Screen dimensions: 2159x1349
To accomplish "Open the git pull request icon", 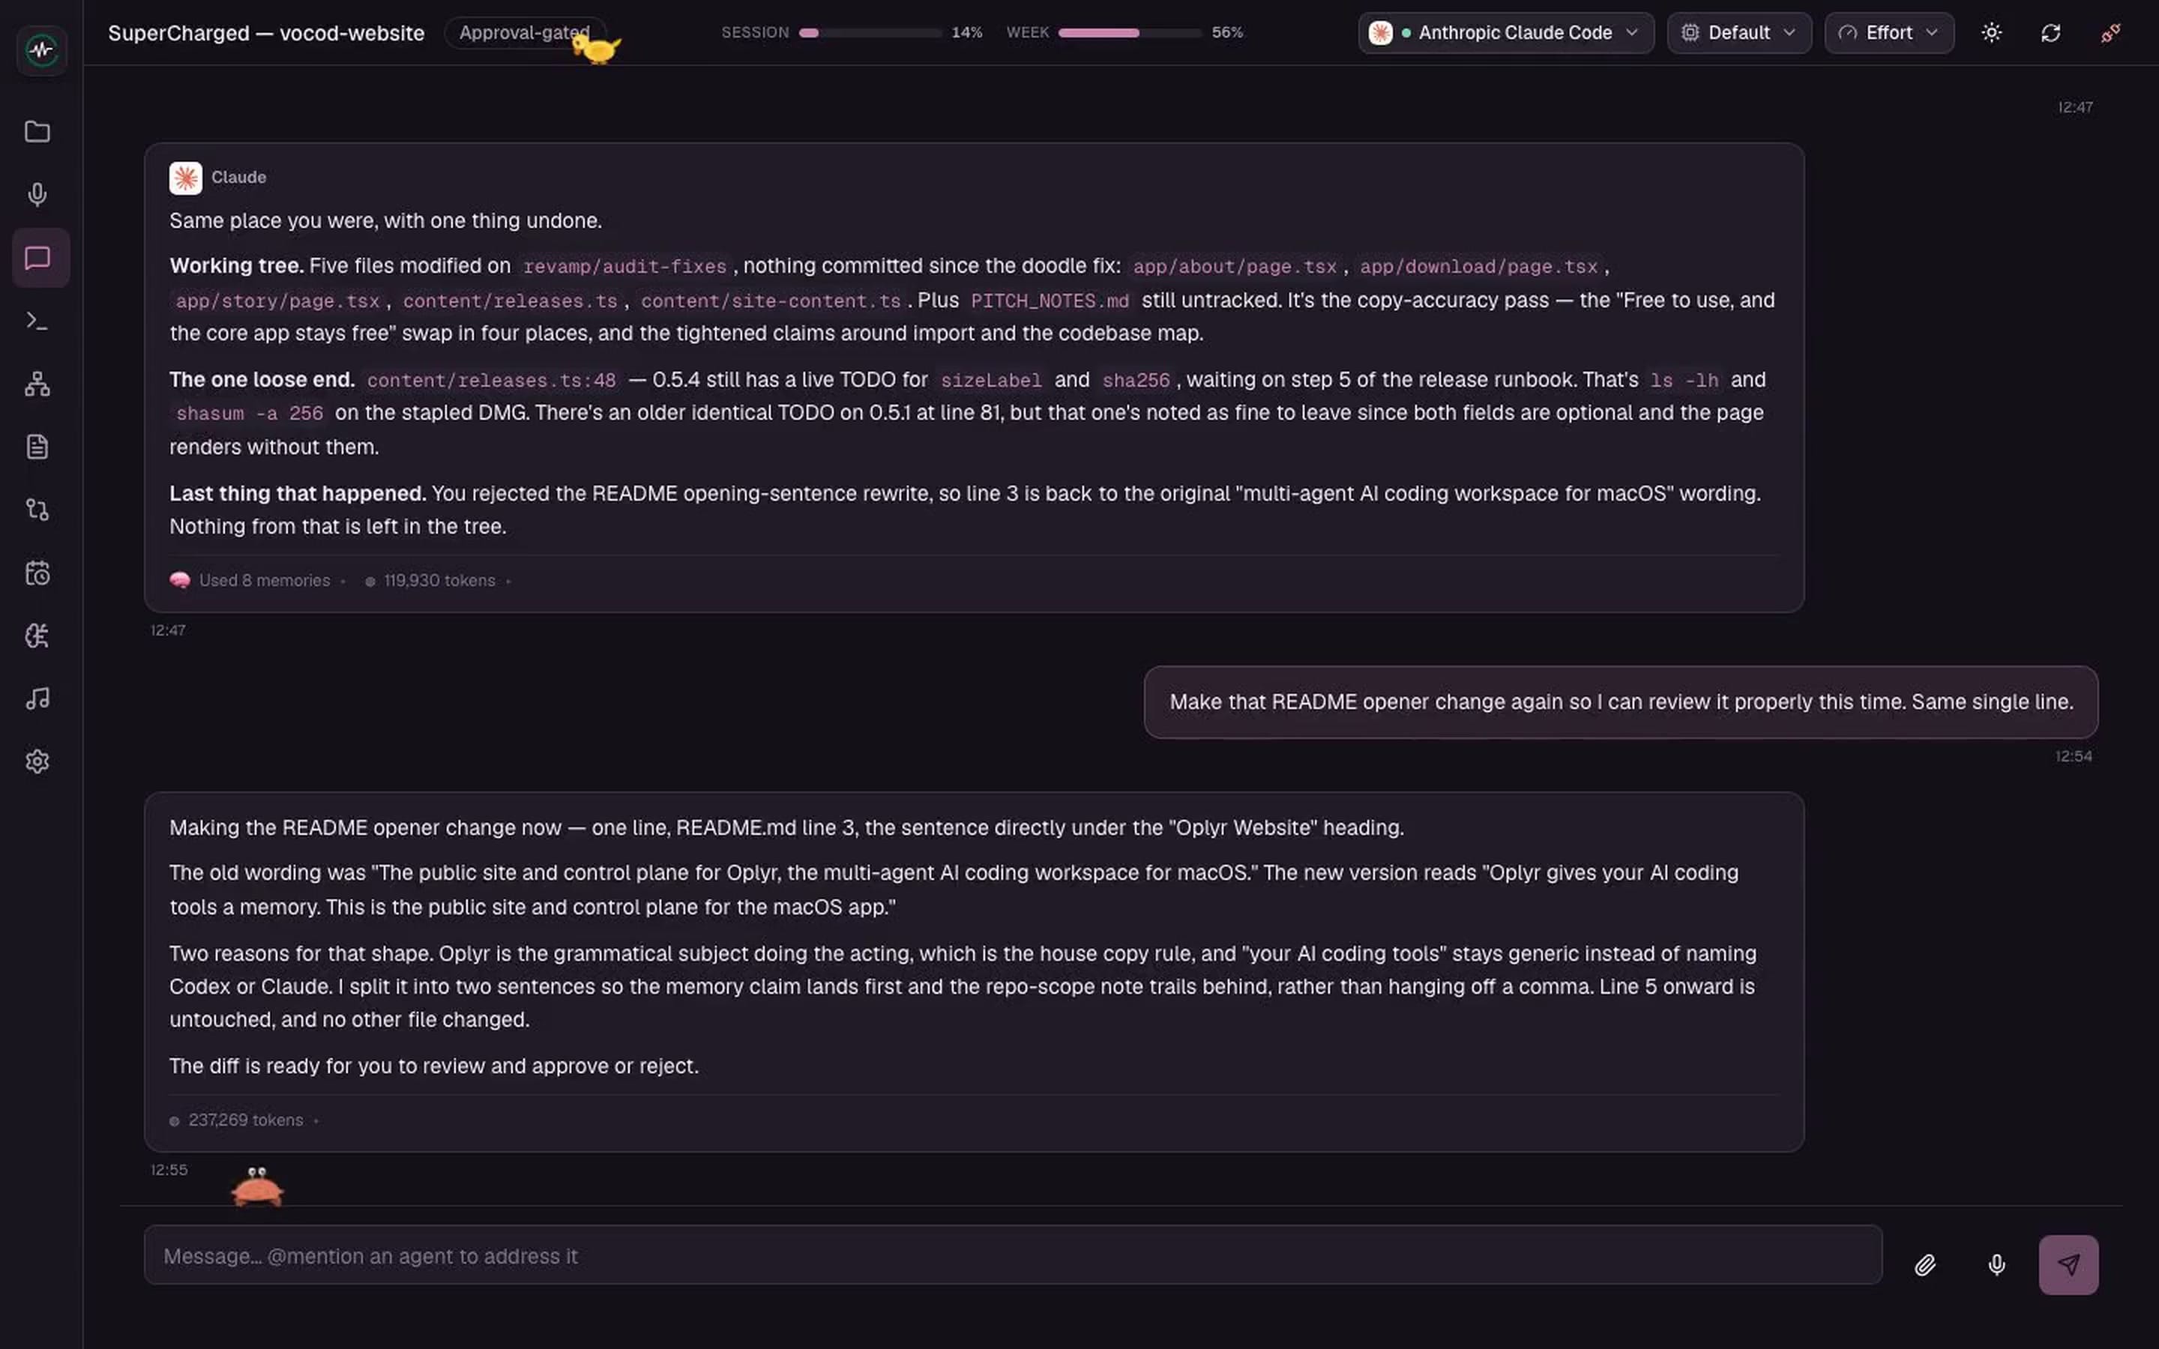I will [x=37, y=510].
